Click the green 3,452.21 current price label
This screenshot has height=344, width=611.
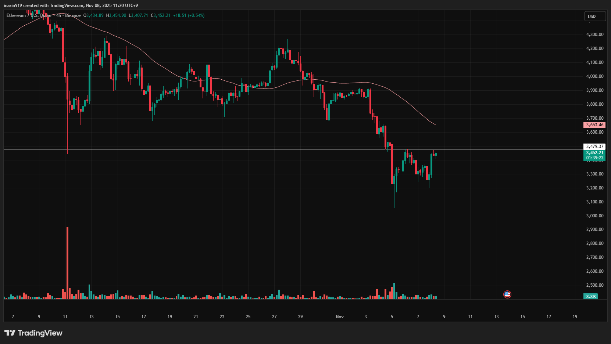point(594,153)
